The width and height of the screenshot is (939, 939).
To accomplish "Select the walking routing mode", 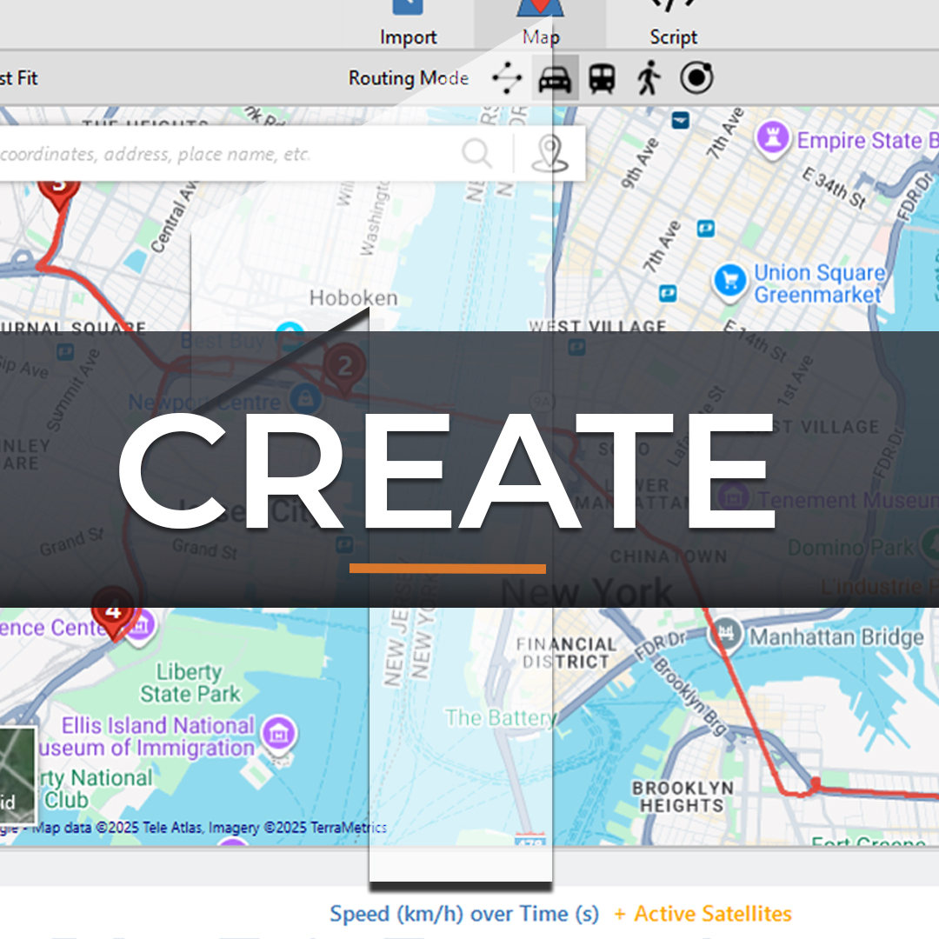I will [648, 79].
